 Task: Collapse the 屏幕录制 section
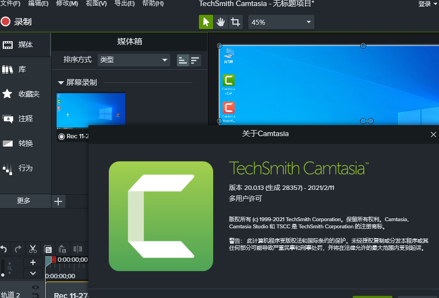click(x=61, y=83)
